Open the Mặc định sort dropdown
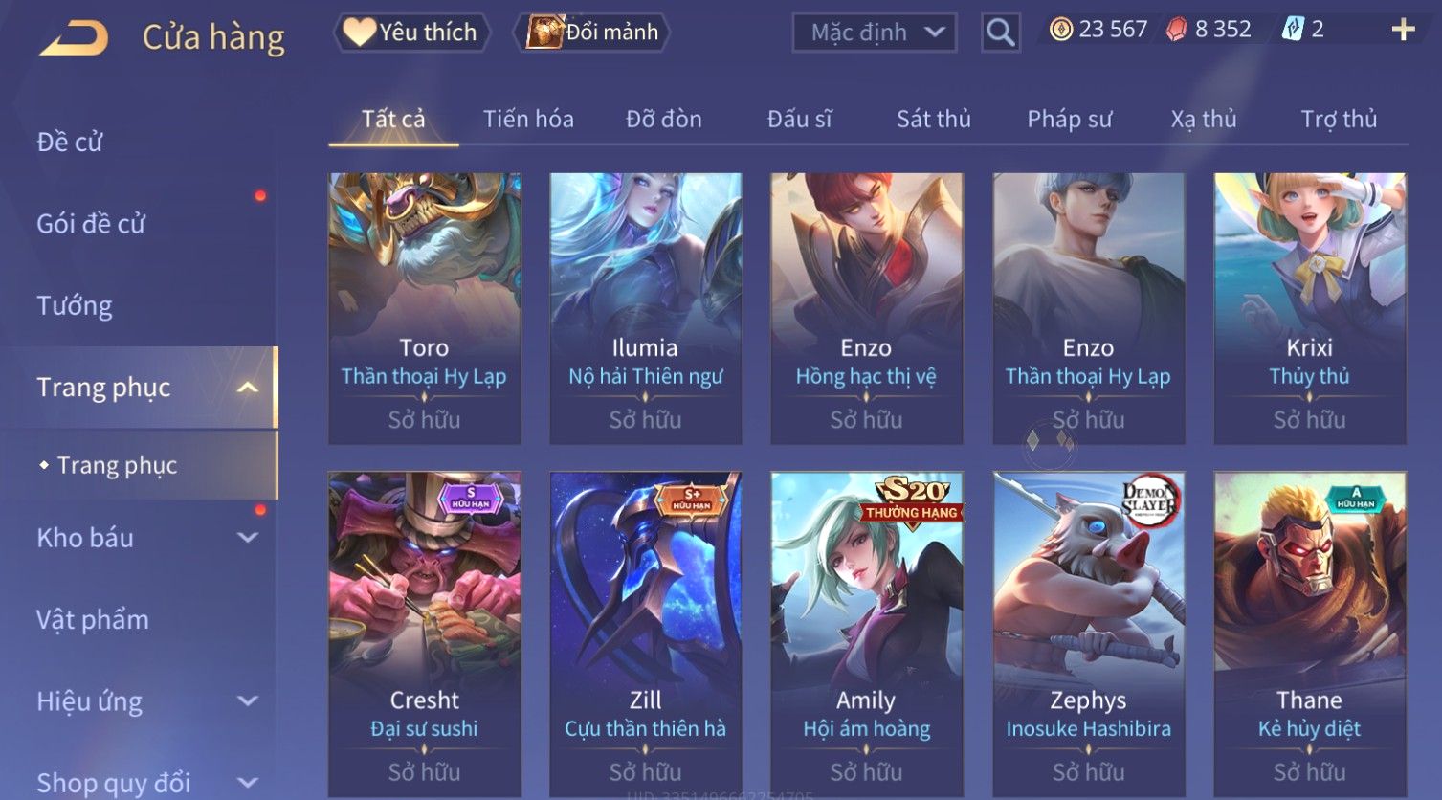This screenshot has width=1442, height=800. pyautogui.click(x=875, y=33)
